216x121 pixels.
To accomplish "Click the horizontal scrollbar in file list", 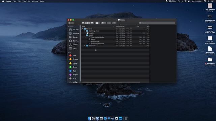I will tap(111, 82).
